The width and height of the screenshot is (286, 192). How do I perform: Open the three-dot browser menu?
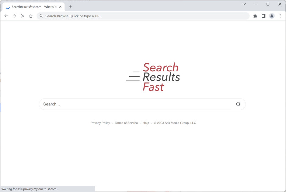pos(280,16)
